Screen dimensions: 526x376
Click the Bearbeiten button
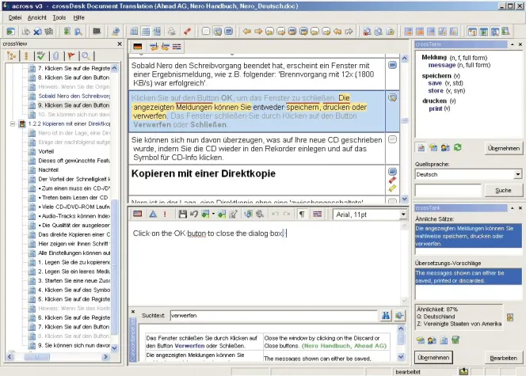tap(504, 358)
